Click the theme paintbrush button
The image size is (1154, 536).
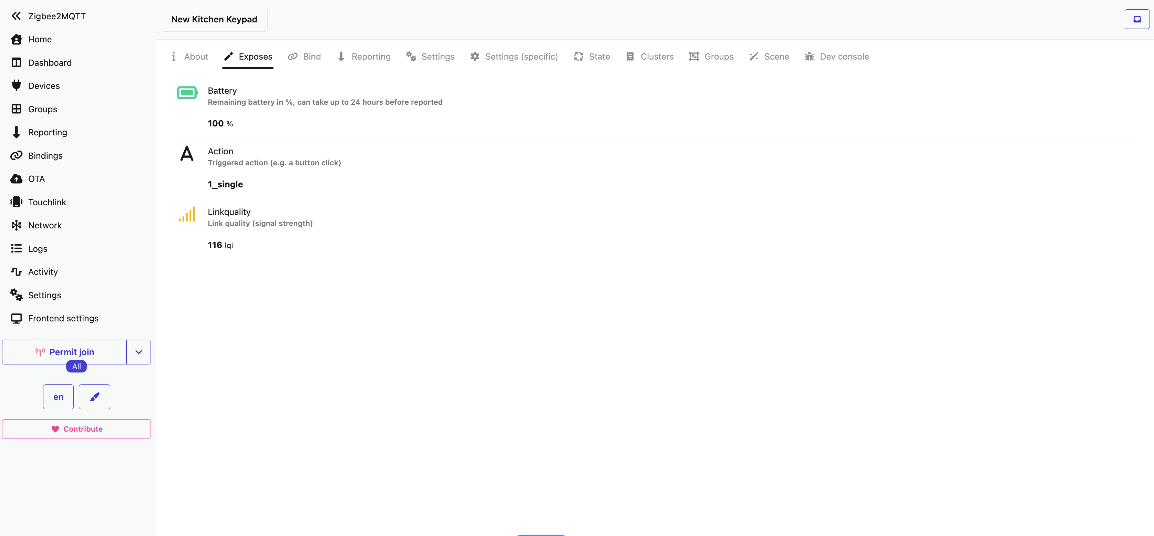(x=94, y=396)
